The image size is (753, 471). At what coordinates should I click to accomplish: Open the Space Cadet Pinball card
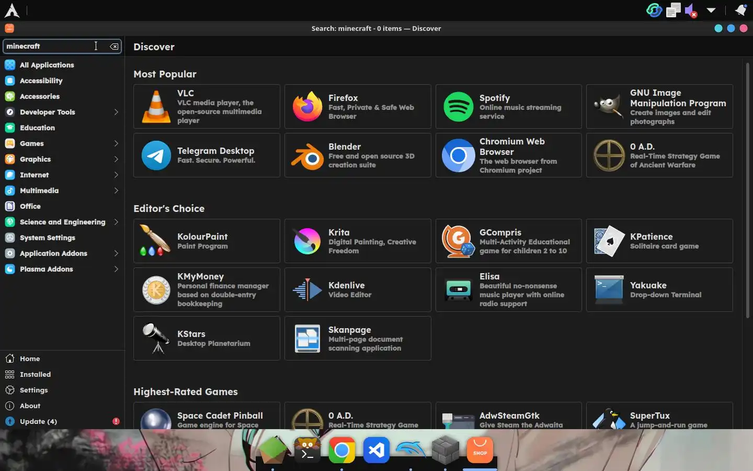(207, 416)
